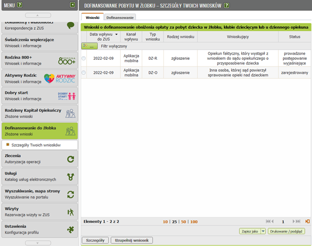Open Rodzinny Kapitał Opiekuńczy menu item

click(x=40, y=113)
